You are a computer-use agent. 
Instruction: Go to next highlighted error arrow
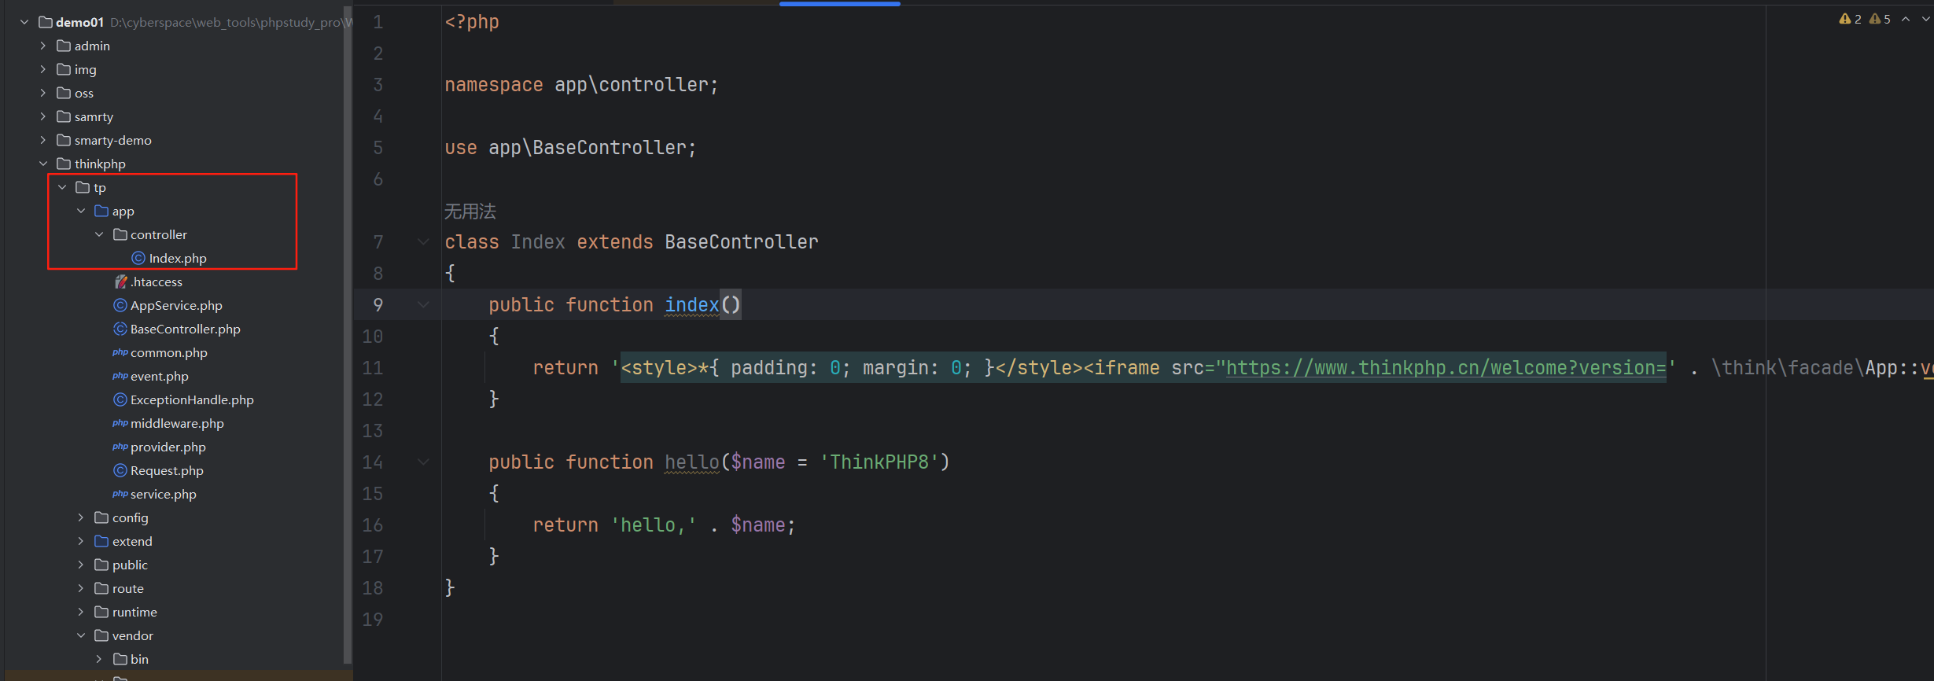[x=1925, y=19]
